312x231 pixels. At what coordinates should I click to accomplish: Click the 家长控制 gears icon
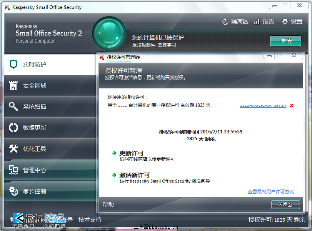coord(13,191)
